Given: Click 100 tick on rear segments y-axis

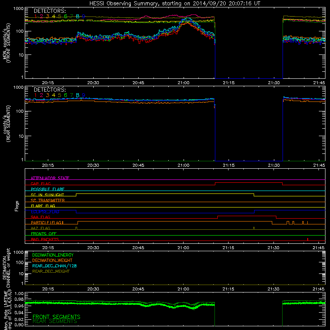Looking at the screenshot, I should (20, 111).
